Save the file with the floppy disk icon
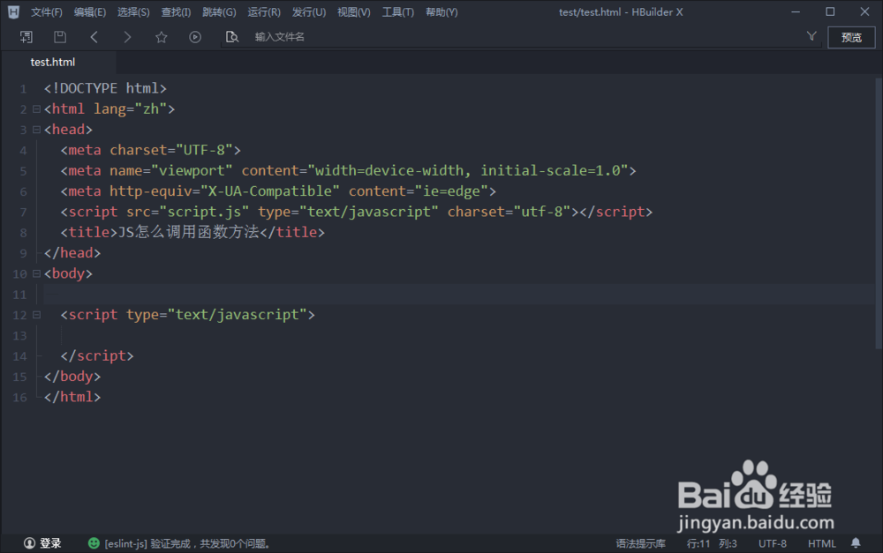This screenshot has width=883, height=553. click(x=60, y=37)
